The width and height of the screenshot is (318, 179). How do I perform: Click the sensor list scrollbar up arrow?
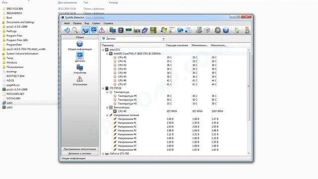tap(248, 50)
